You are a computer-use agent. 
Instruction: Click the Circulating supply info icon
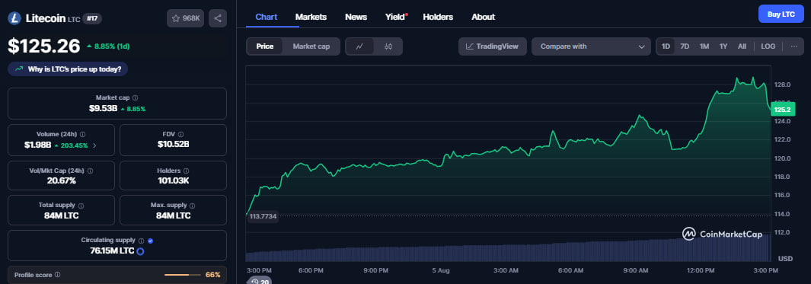click(x=141, y=241)
